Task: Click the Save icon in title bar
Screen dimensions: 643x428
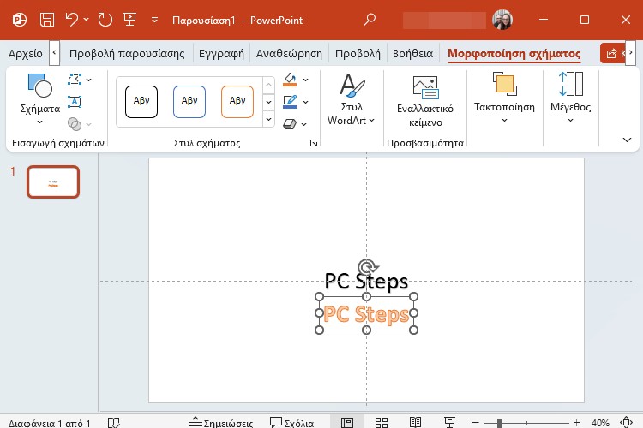Action: coord(47,20)
